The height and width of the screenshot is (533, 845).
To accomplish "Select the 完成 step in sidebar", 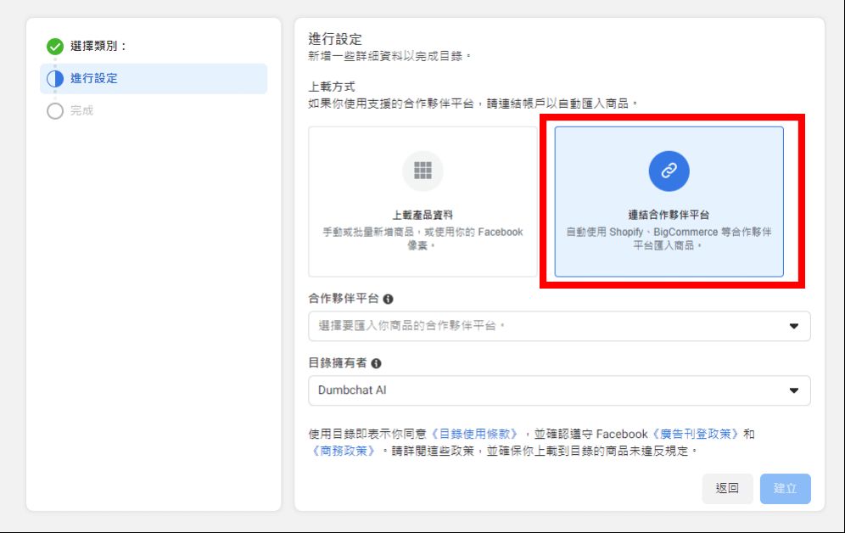I will click(x=82, y=111).
